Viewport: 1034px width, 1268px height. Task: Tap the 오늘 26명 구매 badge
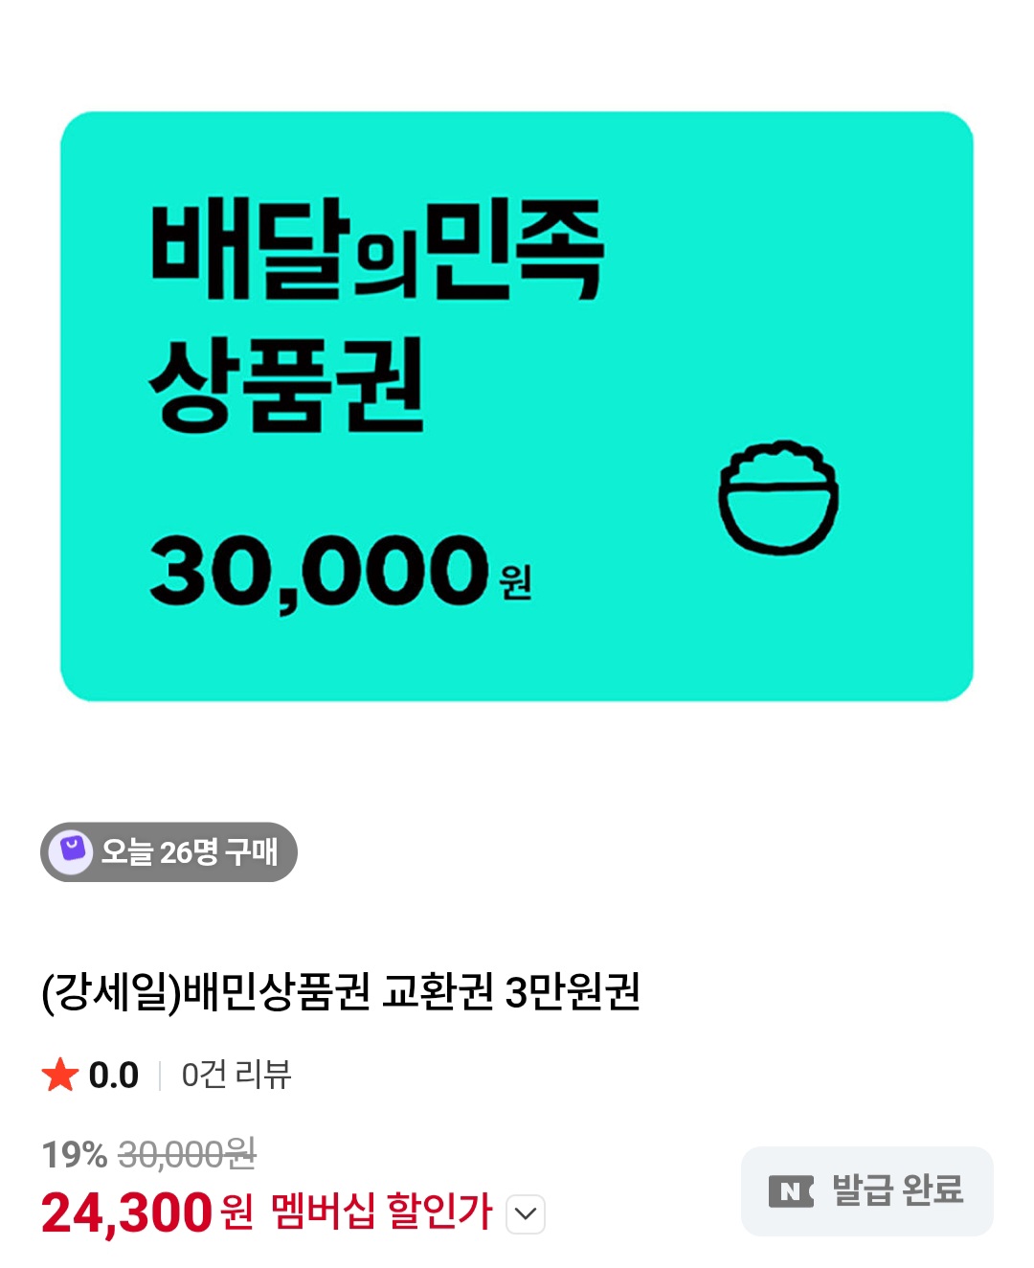coord(169,851)
